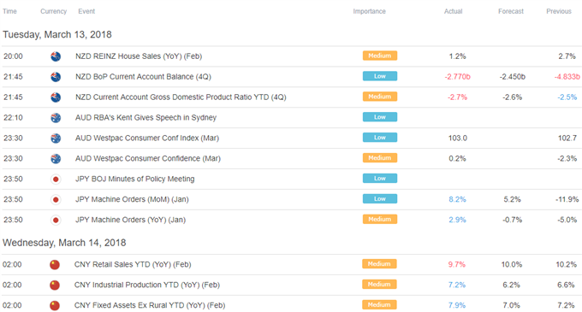This screenshot has height=312, width=582.
Task: Sort by the Time column header
Action: pos(9,11)
